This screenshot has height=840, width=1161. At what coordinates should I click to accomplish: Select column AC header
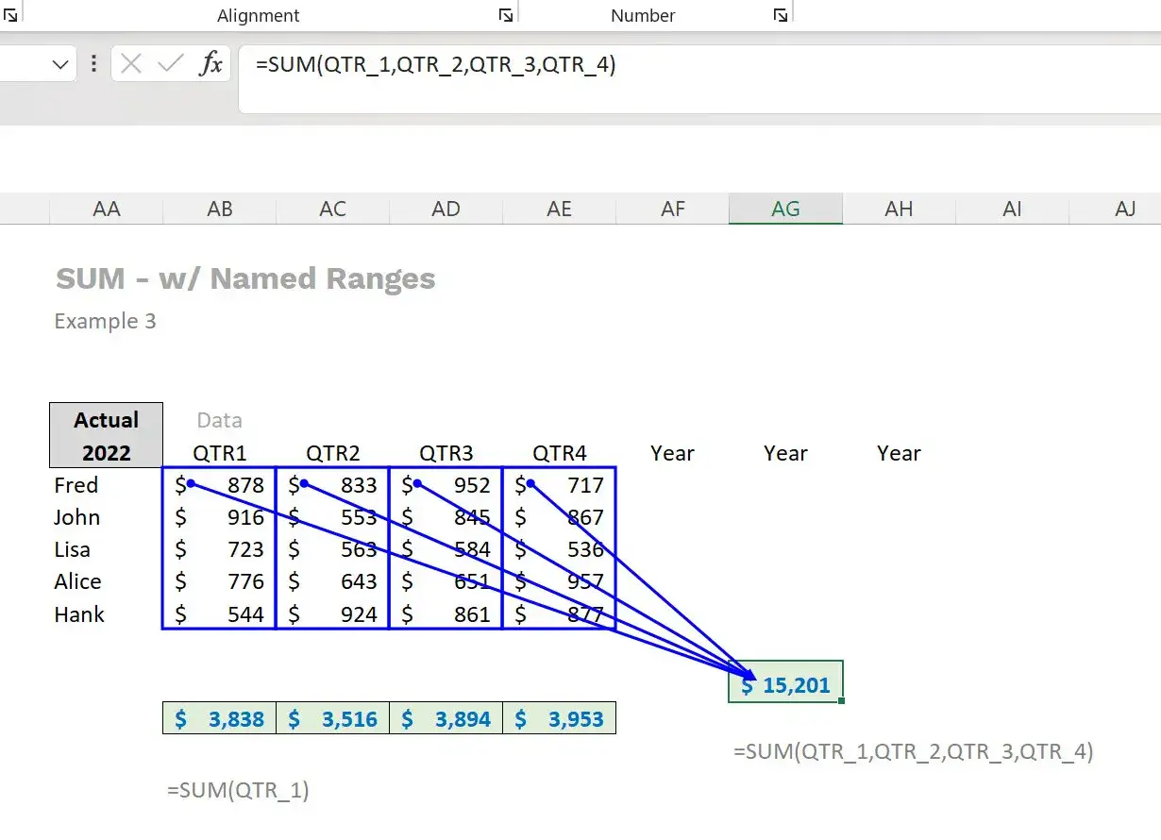[x=333, y=209]
